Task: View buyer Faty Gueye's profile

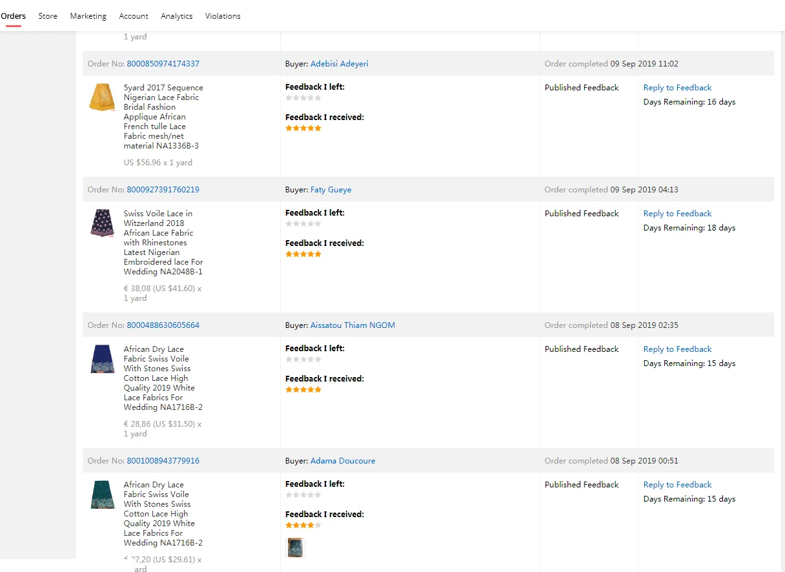Action: (x=331, y=190)
